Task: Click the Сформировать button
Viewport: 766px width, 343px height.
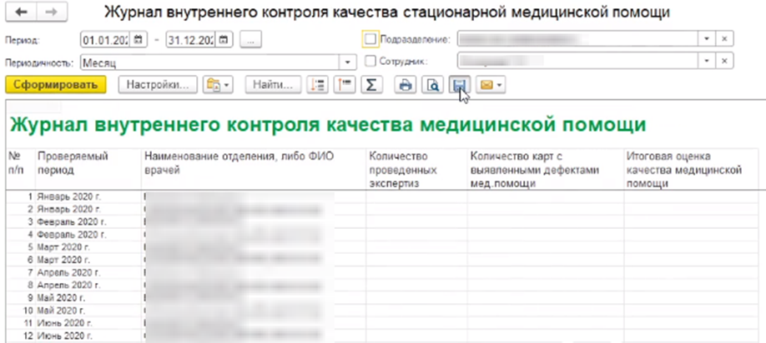Action: (x=56, y=85)
